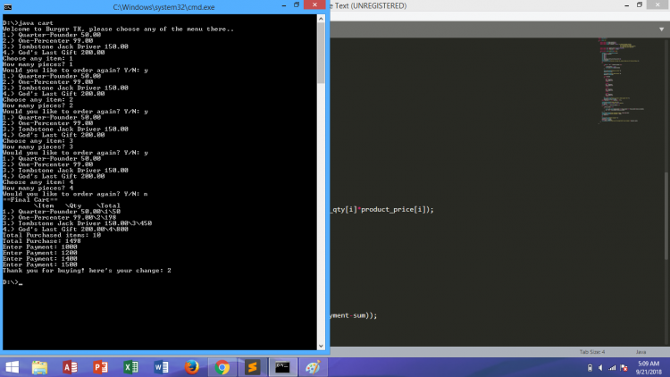Click the 'D:\>java cart' command line
Screen dimensions: 670x377
tap(29, 23)
